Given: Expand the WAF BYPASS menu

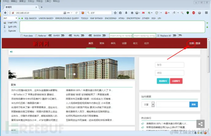Looking at the screenshot, I should (97, 18).
